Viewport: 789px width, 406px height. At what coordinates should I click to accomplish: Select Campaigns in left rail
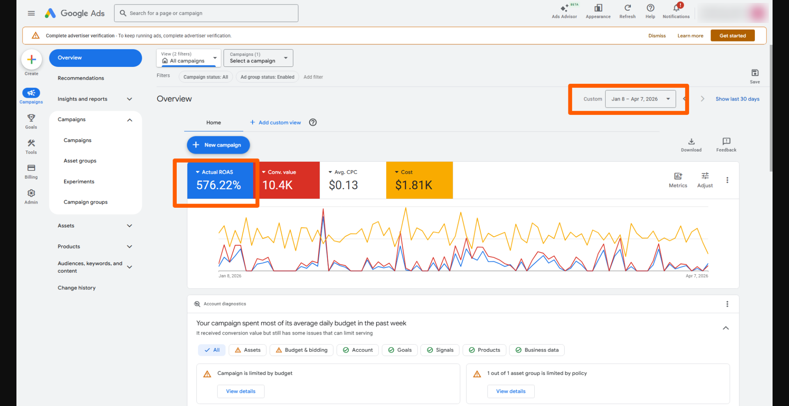tap(31, 96)
